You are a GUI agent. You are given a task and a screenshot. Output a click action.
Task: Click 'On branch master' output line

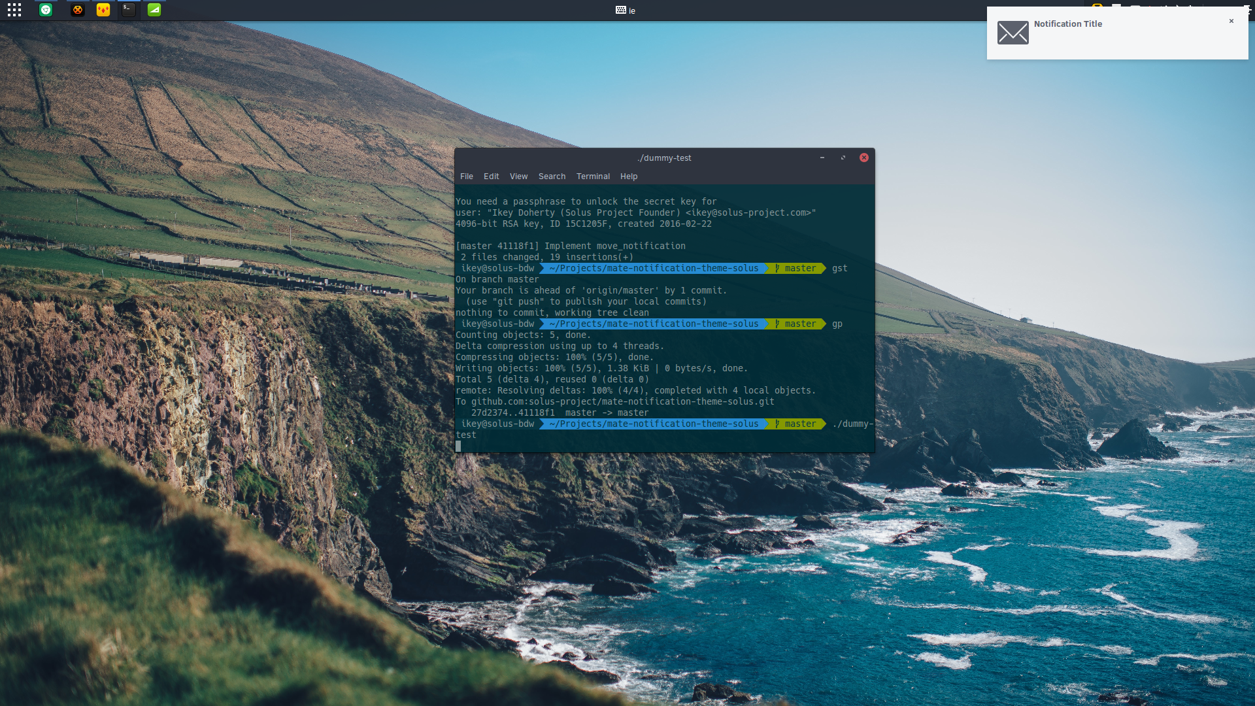coord(497,280)
